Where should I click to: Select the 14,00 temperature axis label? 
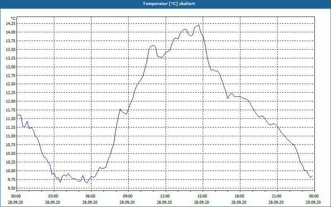click(11, 32)
